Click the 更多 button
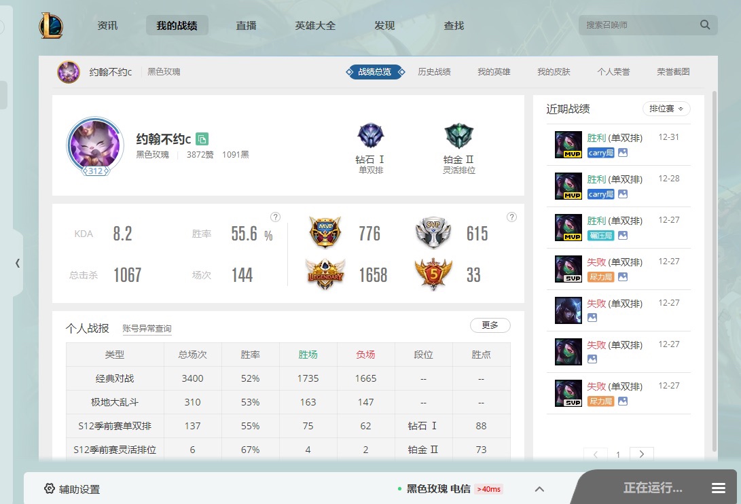This screenshot has width=741, height=504. [x=490, y=325]
